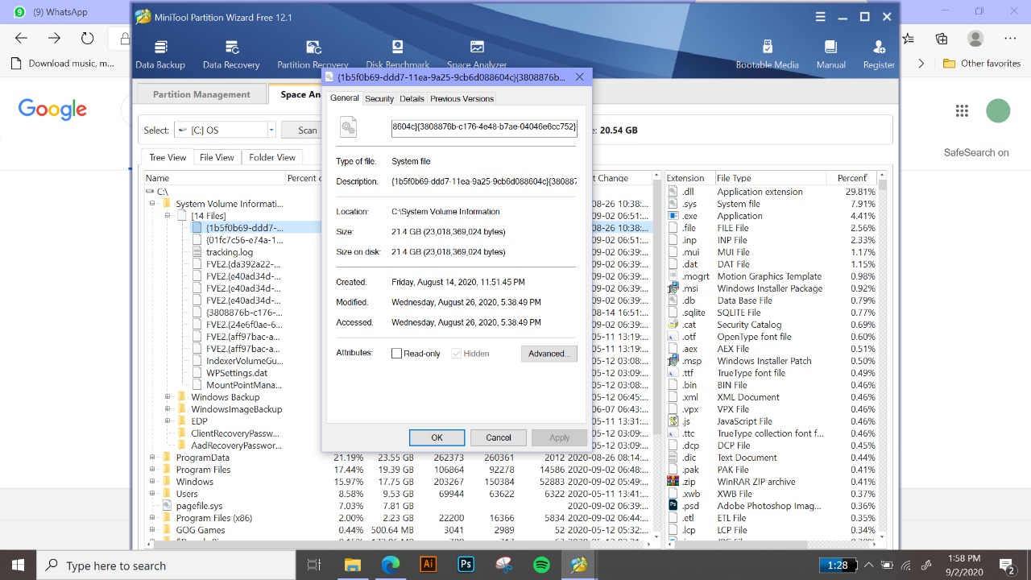Select the .dll Application extension row
Screen dimensions: 1031x580
pos(771,192)
